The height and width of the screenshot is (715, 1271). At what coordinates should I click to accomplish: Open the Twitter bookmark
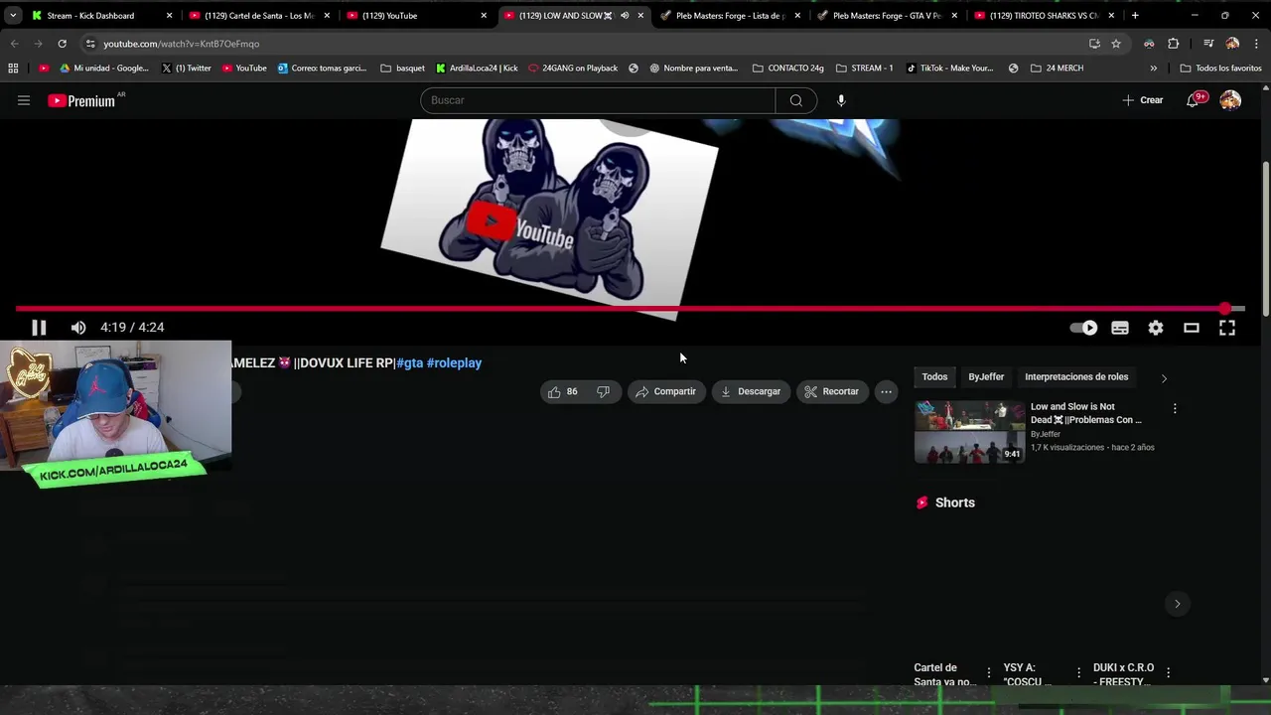186,69
